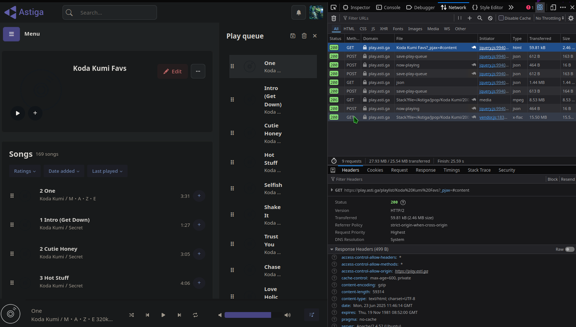Grab the drag handle of 'Selfish' queue item
This screenshot has width=576, height=327.
coord(232,189)
